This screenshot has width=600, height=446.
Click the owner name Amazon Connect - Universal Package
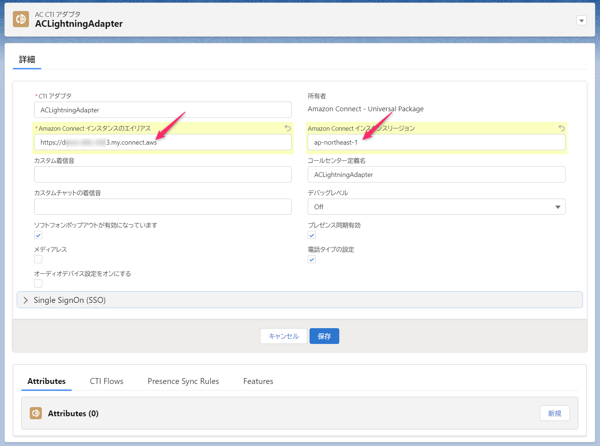pyautogui.click(x=366, y=109)
